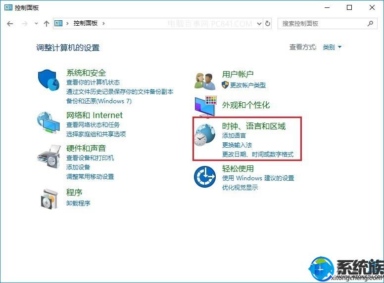This screenshot has width=384, height=283.
Task: Click 调整常用移动设置 link
Action: click(x=90, y=176)
